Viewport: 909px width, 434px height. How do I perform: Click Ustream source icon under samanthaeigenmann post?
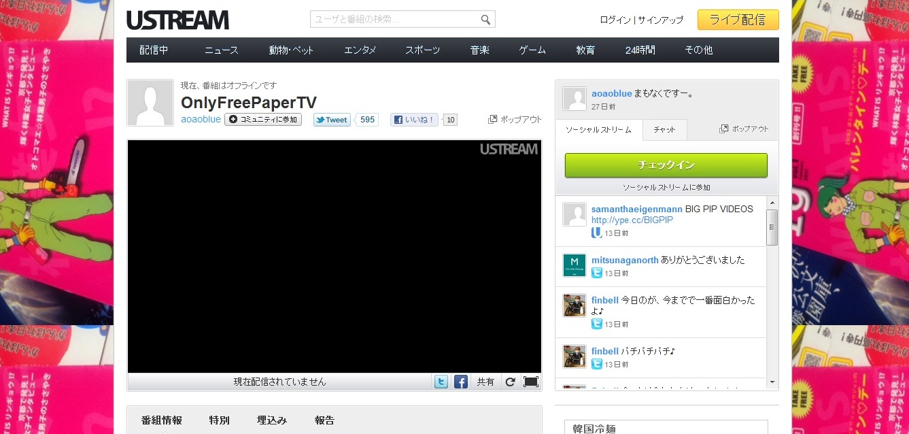[597, 233]
